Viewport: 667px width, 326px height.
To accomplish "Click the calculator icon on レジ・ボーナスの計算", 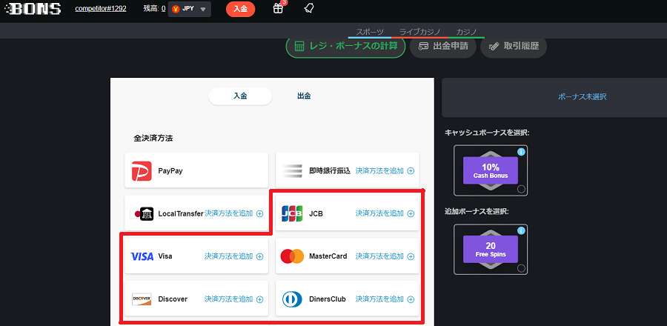I will [x=299, y=47].
